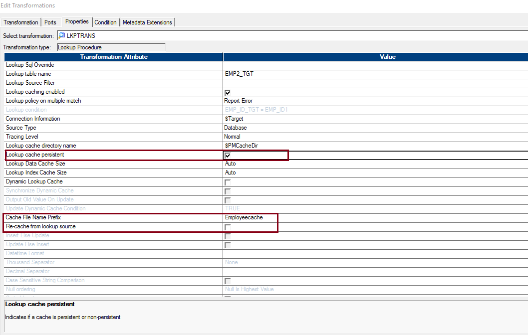528x335 pixels.
Task: Check Re-cache from lookup source
Action: coord(227,227)
